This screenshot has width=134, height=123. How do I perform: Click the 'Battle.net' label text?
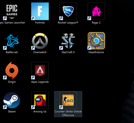click(x=12, y=52)
